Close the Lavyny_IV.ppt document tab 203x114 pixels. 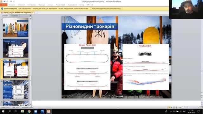pos(33,13)
